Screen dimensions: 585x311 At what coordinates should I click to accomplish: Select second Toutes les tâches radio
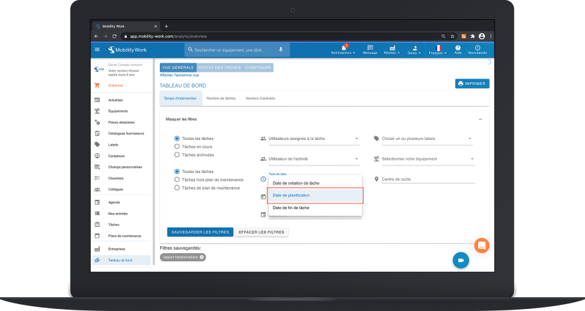click(177, 172)
